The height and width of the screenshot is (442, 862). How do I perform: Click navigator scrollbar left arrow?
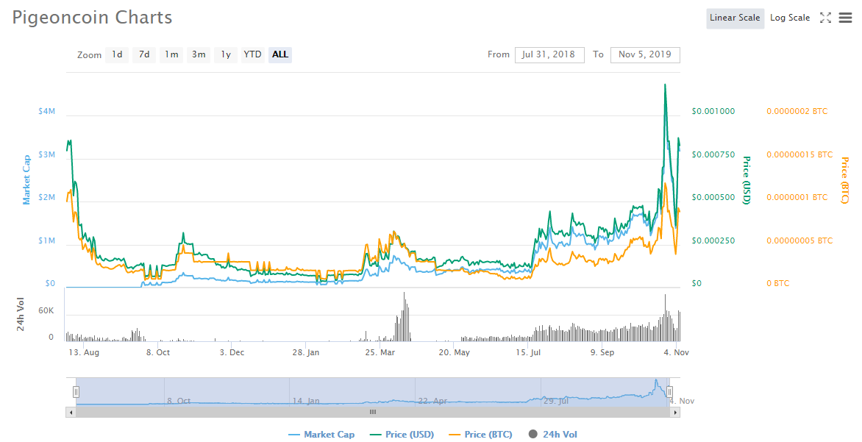pos(71,412)
